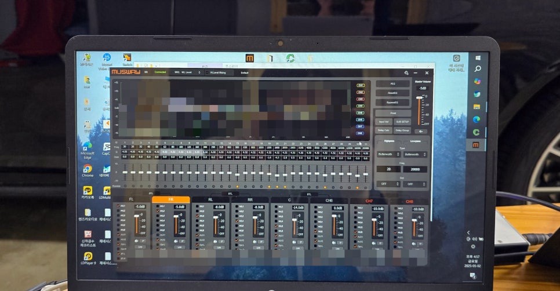Open the KakaoTalk desktop icon
This screenshot has width=560, height=291.
[88, 191]
